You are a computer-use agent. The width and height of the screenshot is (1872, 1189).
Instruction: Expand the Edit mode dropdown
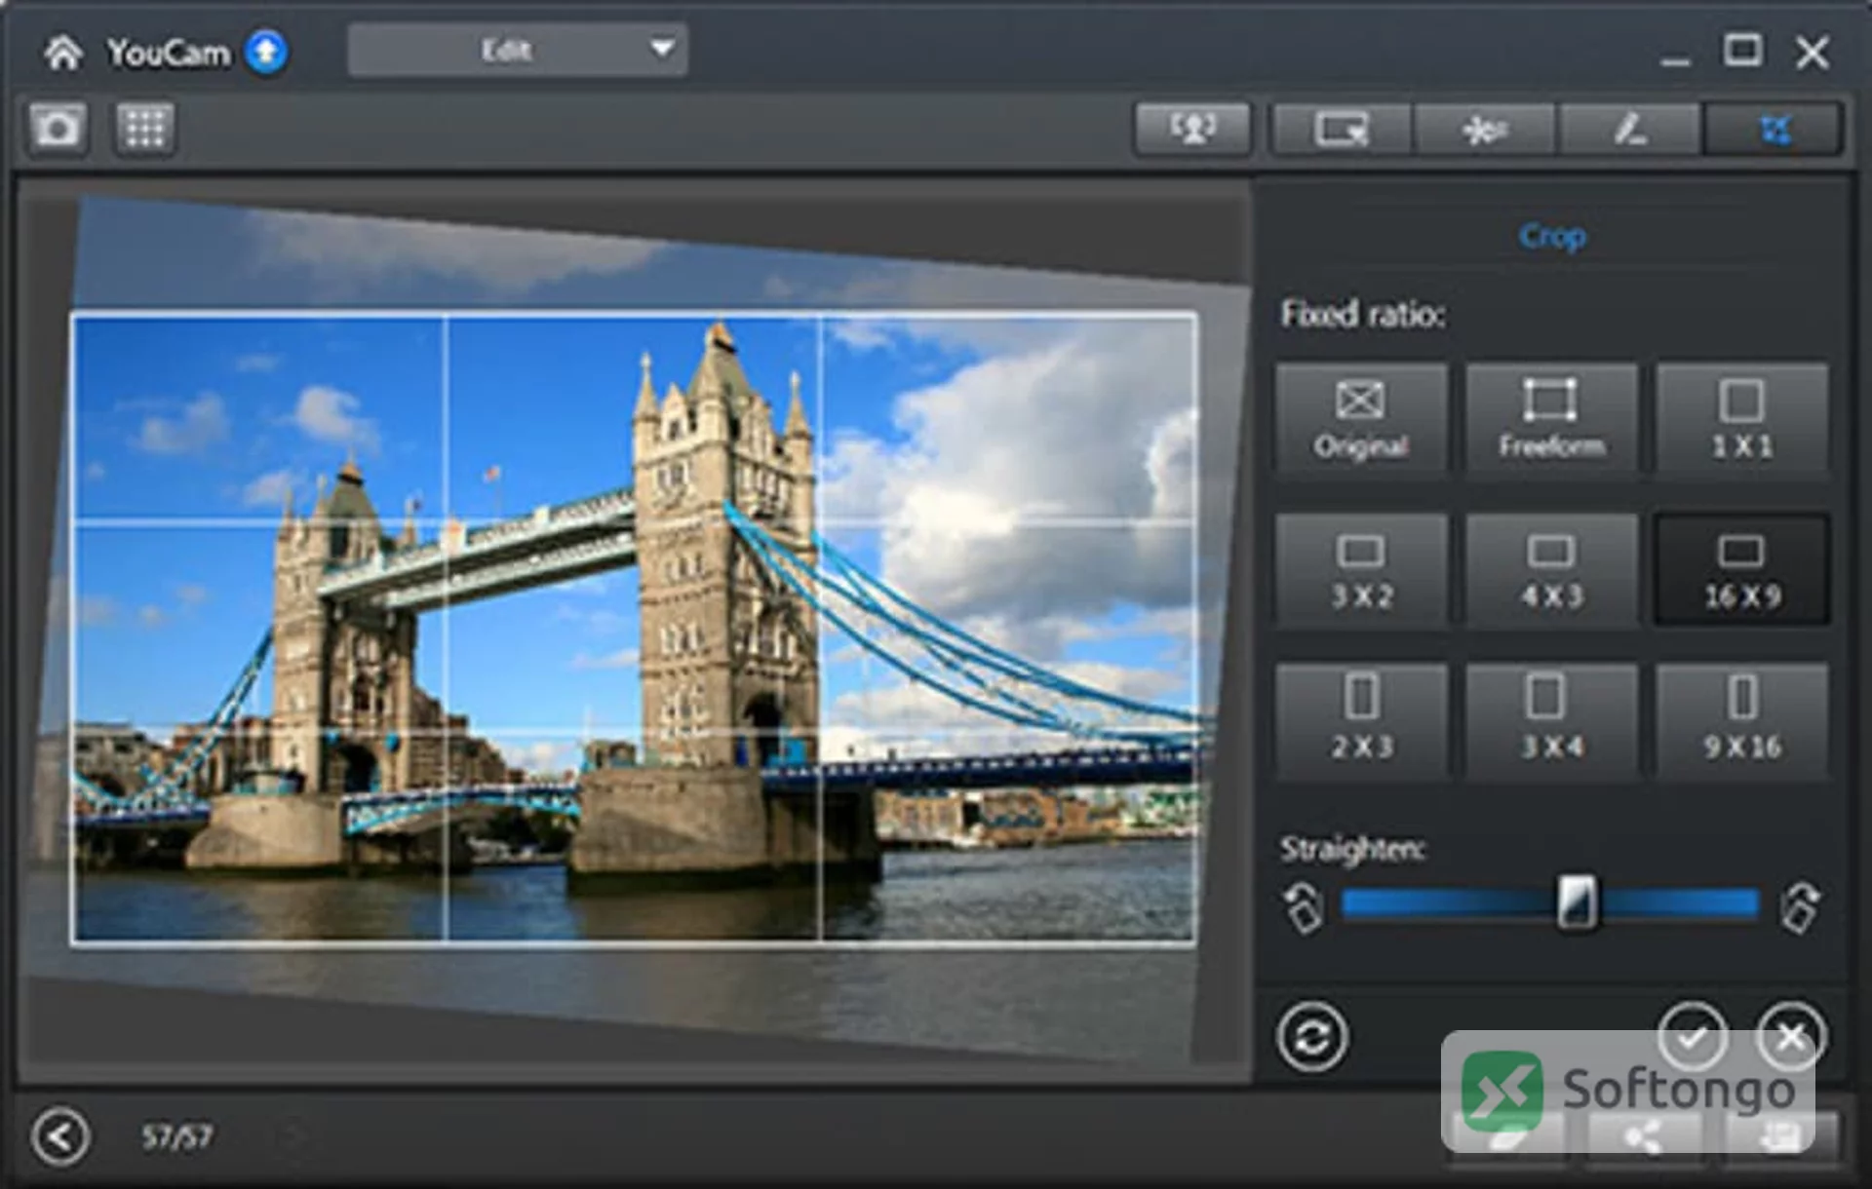click(x=518, y=50)
